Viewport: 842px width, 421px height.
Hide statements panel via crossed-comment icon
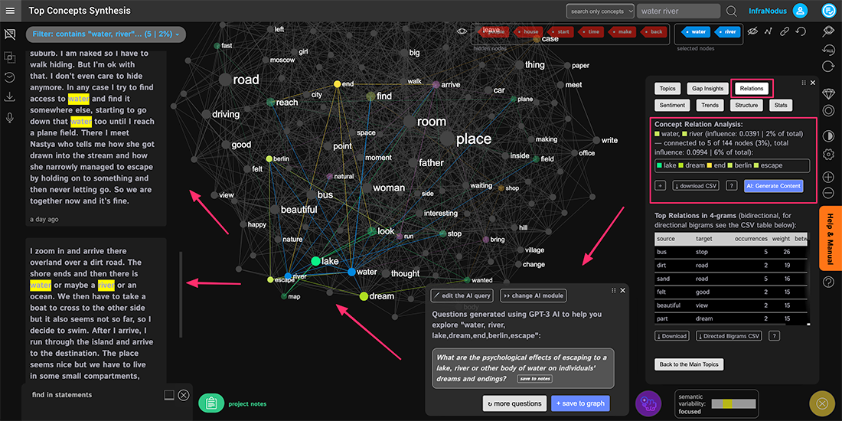(9, 34)
